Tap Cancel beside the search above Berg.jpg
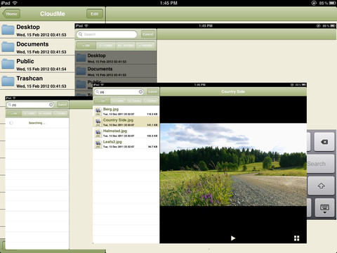The width and height of the screenshot is (337, 253). pyautogui.click(x=153, y=91)
